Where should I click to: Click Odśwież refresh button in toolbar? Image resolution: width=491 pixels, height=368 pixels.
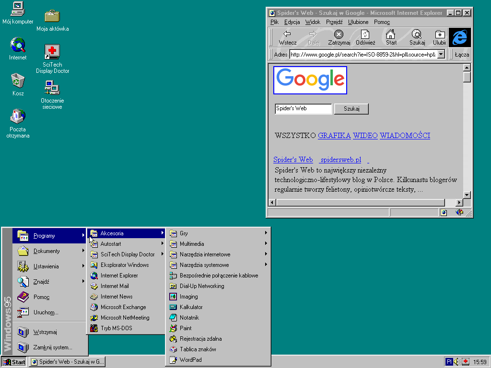click(365, 37)
